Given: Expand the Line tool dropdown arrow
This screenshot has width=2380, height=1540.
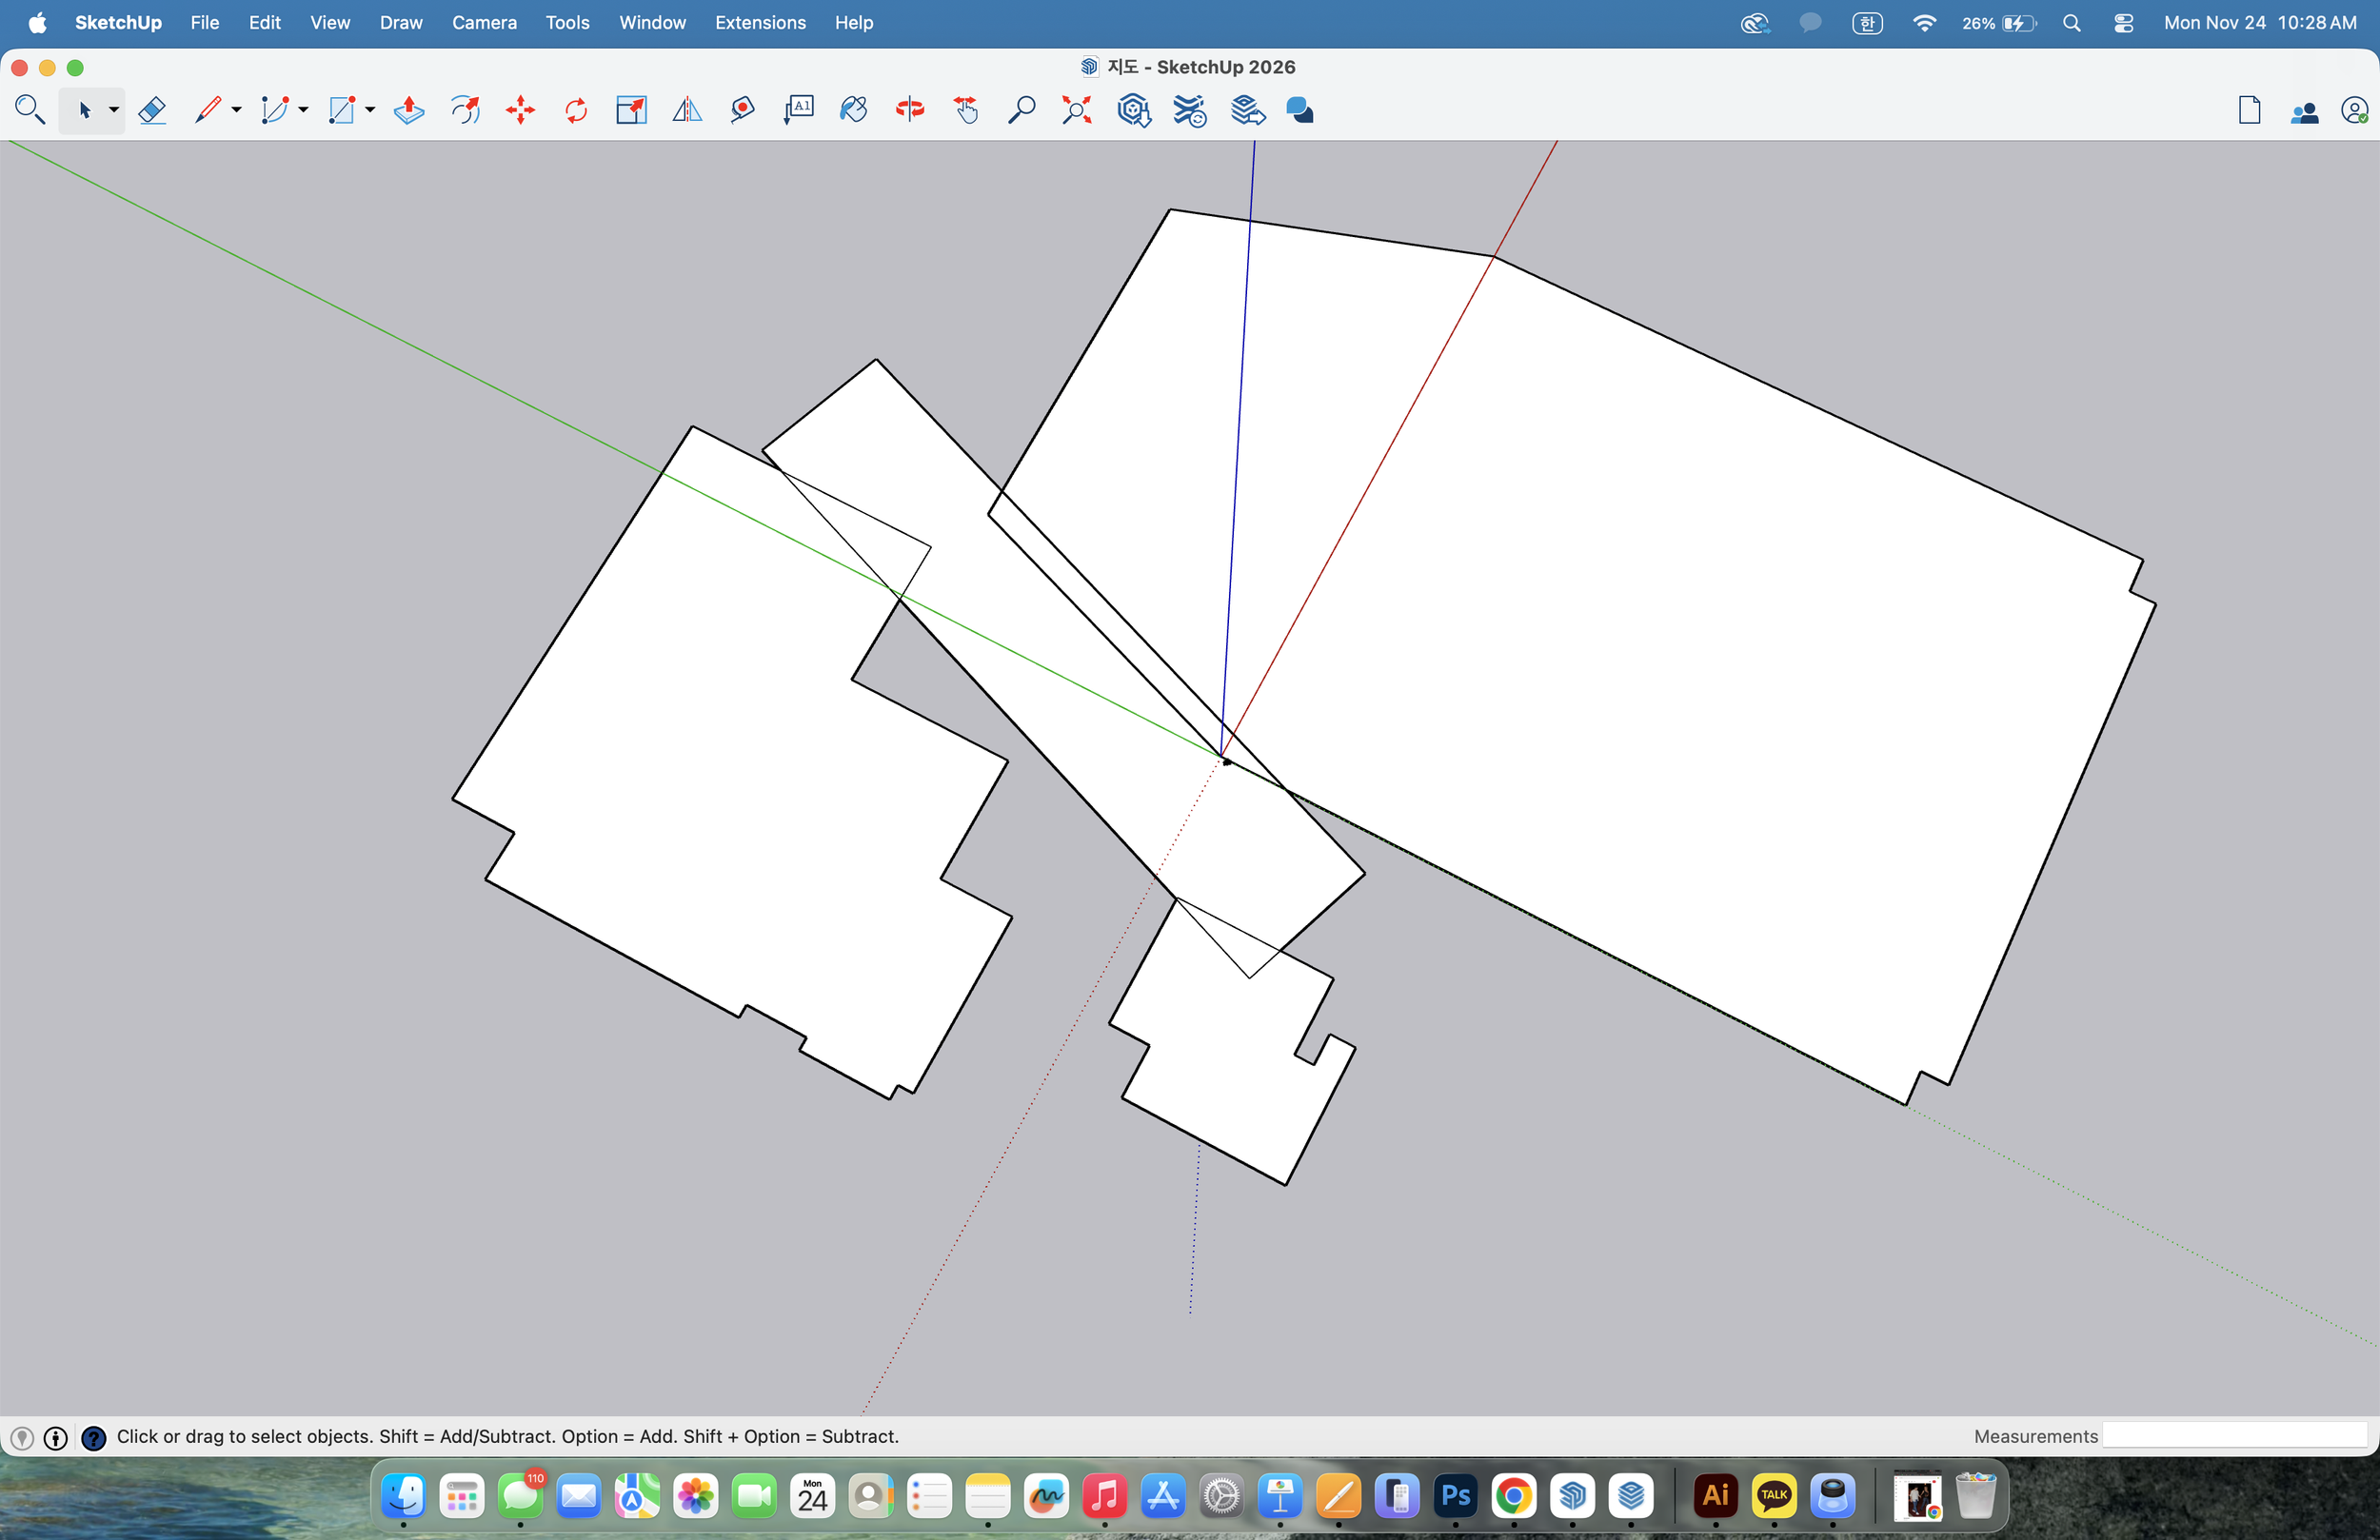Looking at the screenshot, I should (237, 110).
